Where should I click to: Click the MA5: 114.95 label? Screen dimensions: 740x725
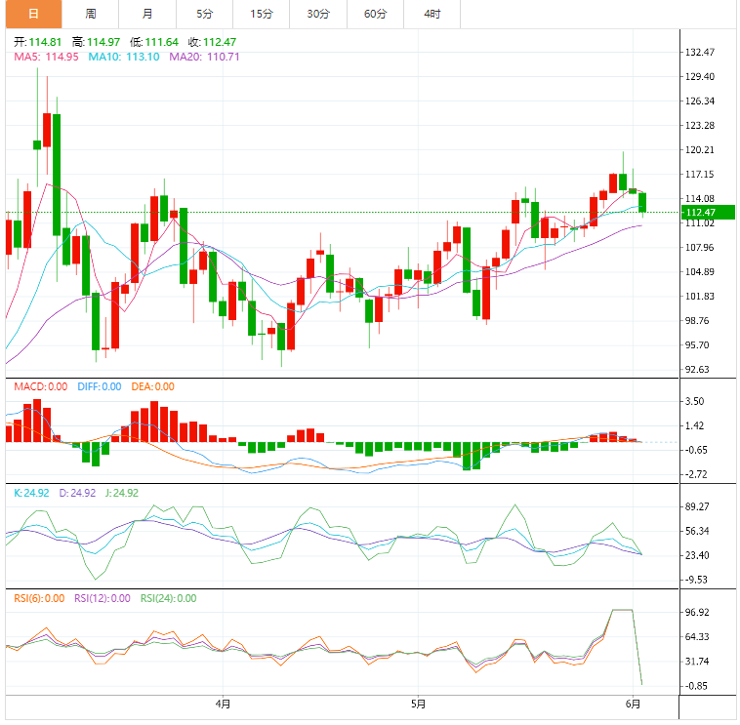click(x=46, y=57)
